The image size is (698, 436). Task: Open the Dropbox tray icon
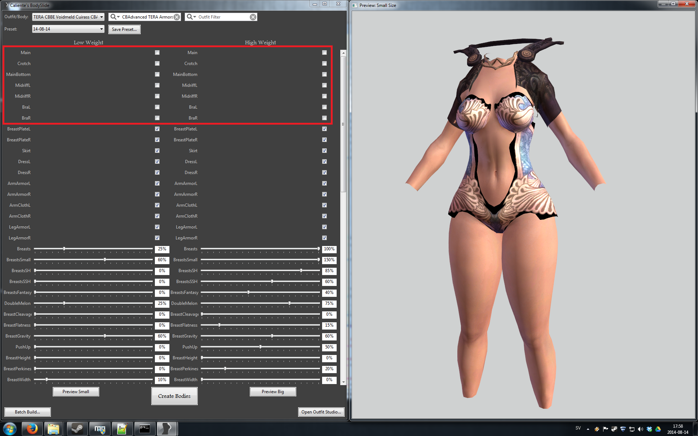(x=649, y=429)
